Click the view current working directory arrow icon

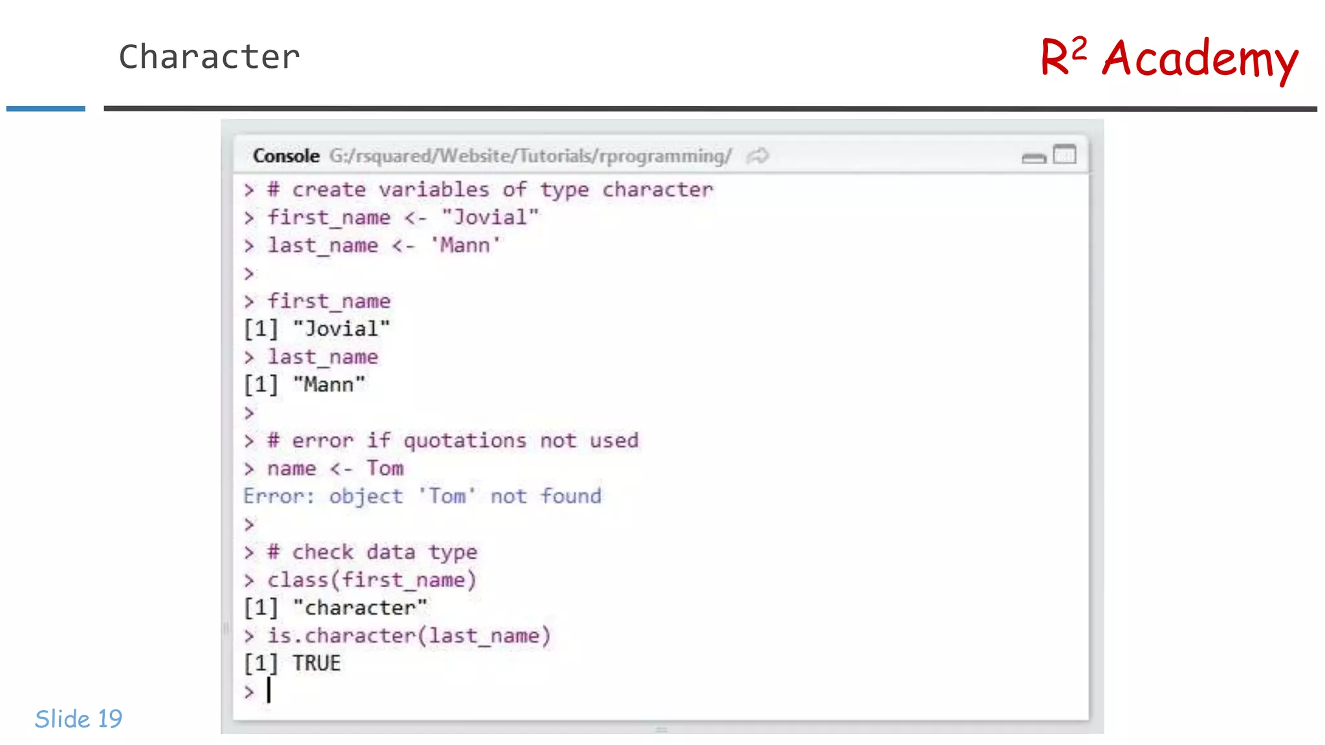[758, 156]
